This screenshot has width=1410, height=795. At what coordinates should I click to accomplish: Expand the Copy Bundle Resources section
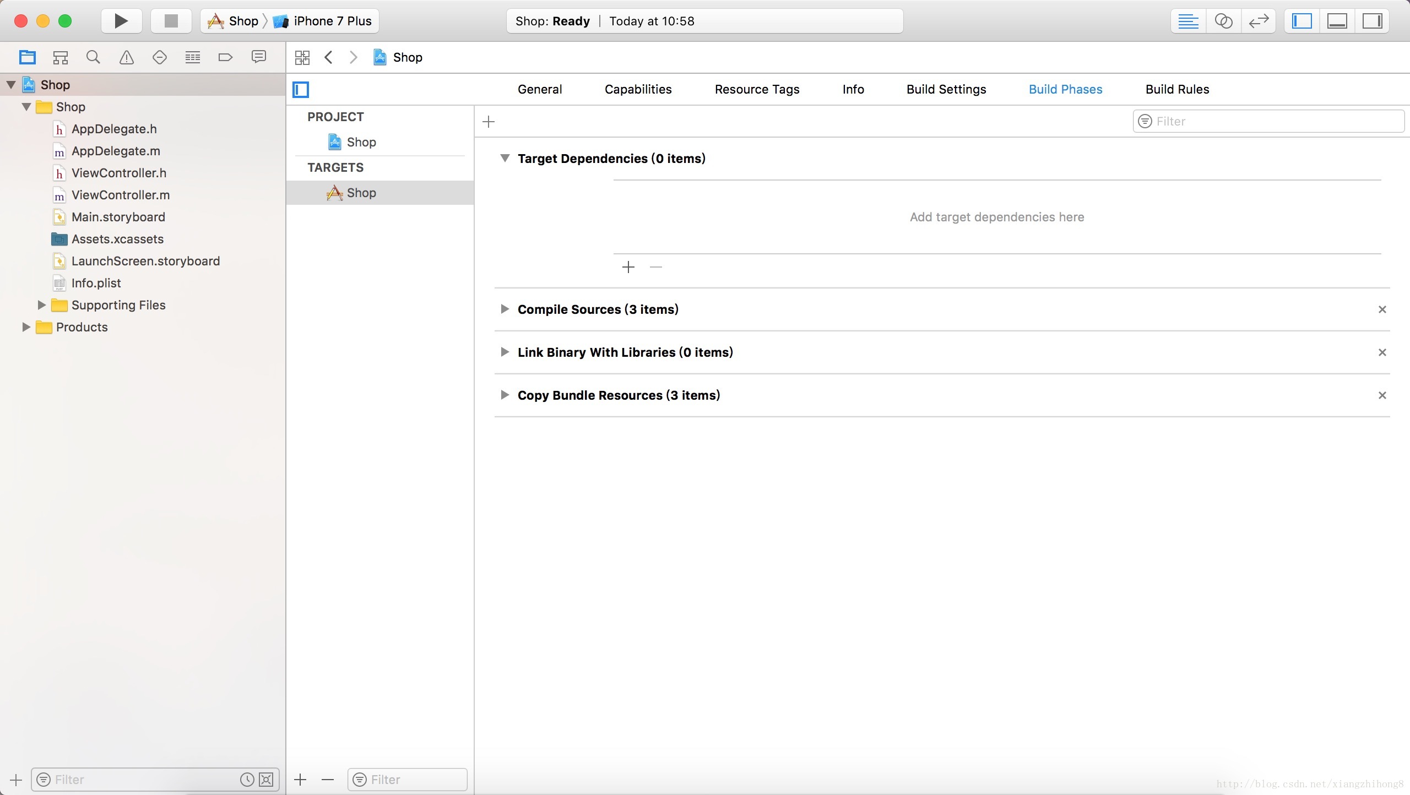click(505, 395)
